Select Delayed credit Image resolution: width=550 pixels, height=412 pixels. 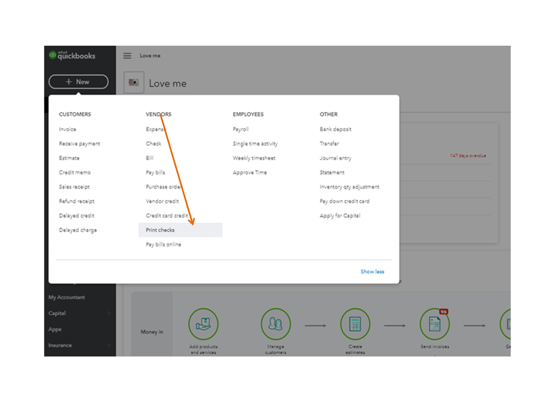[x=77, y=216]
